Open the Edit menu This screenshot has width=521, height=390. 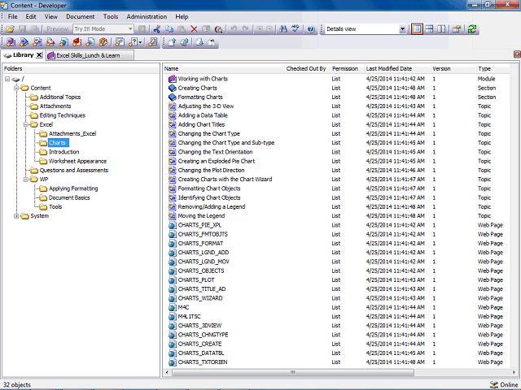(x=31, y=16)
